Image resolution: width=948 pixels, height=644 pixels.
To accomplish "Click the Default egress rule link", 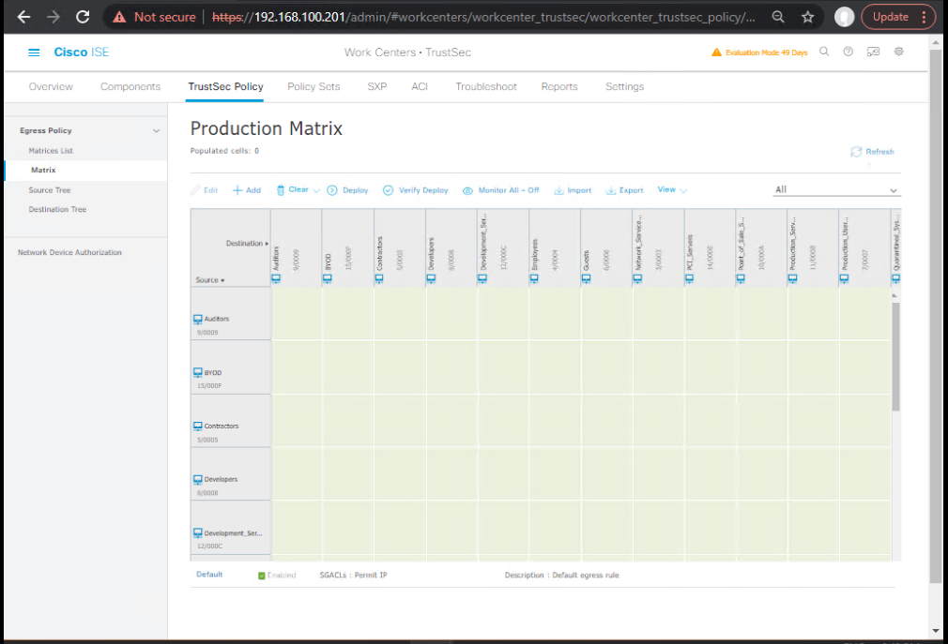I will pyautogui.click(x=209, y=575).
